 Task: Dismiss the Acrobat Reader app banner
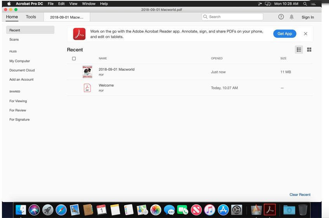(305, 34)
